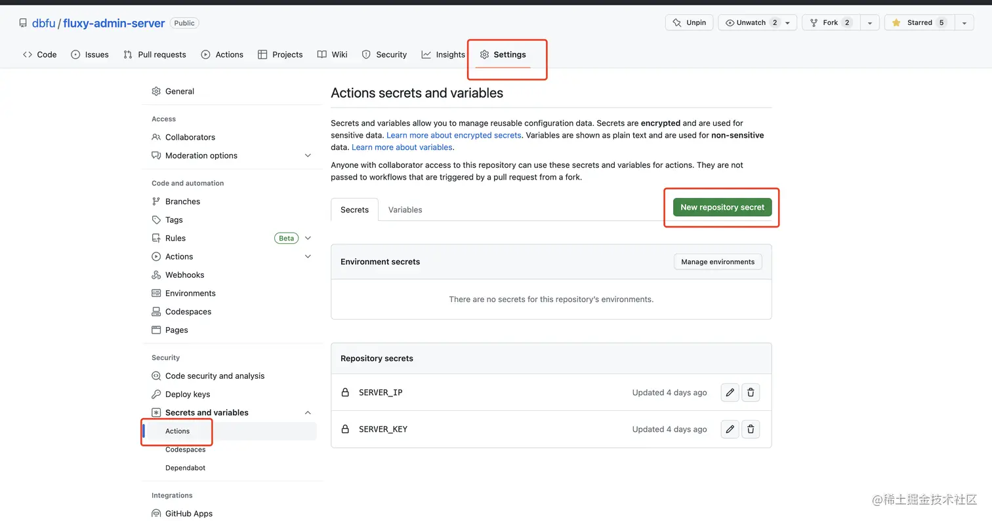The width and height of the screenshot is (992, 521).
Task: Click the Unpin button
Action: point(690,23)
